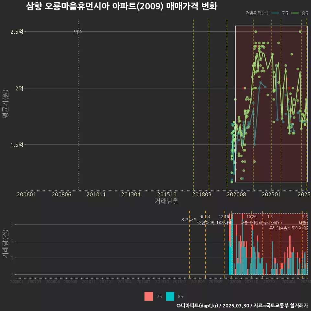
Task: Click the volume chart's 6 y-axis label
Action: click(12, 241)
